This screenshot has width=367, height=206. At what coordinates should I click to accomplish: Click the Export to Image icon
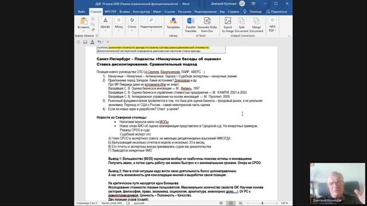228,21
